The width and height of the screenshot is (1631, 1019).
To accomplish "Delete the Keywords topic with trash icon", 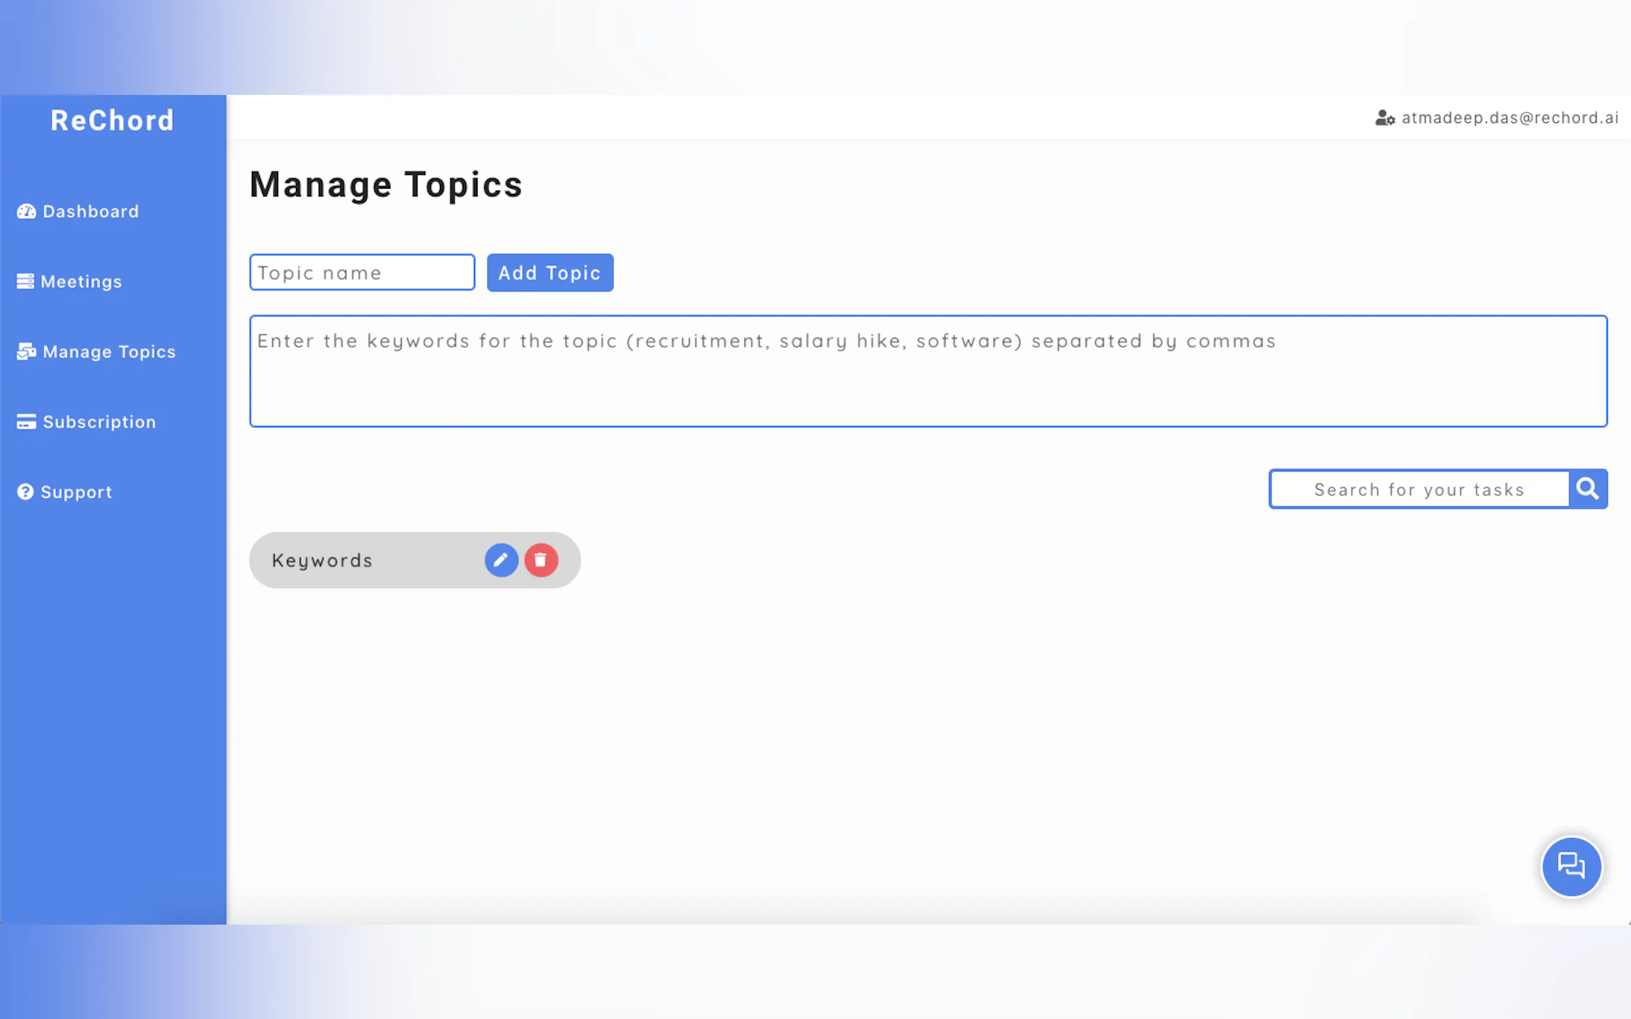I will click(x=541, y=560).
